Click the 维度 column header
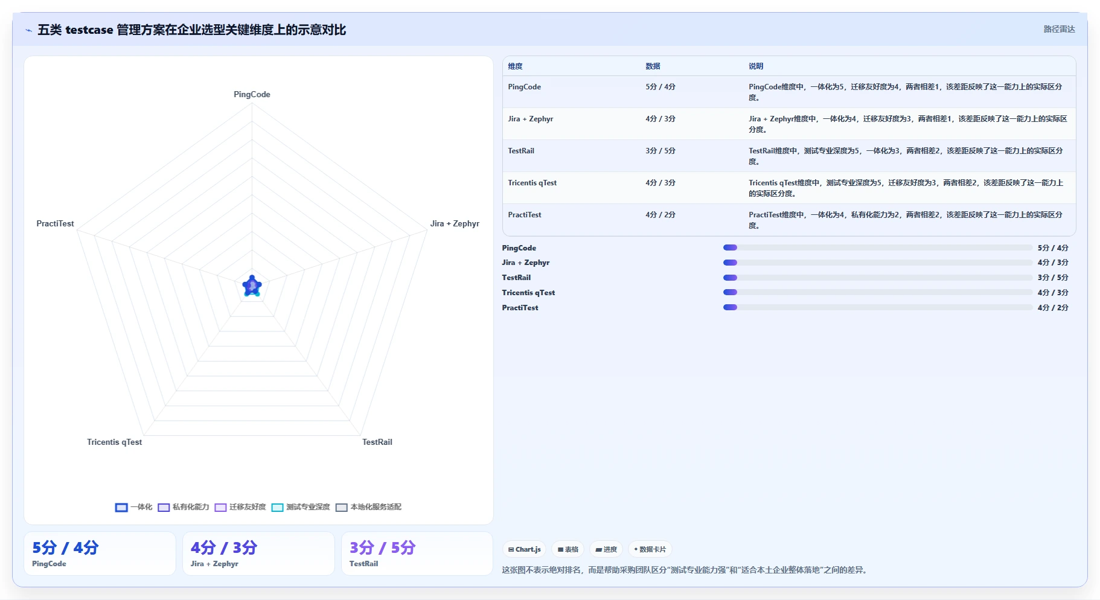 515,66
